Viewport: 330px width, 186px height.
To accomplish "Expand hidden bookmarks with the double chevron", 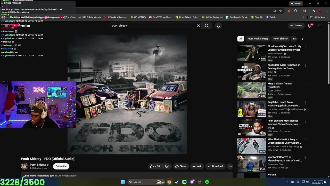I will tap(303, 17).
